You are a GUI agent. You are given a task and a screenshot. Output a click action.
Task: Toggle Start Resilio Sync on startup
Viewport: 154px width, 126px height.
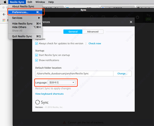pos(36,55)
